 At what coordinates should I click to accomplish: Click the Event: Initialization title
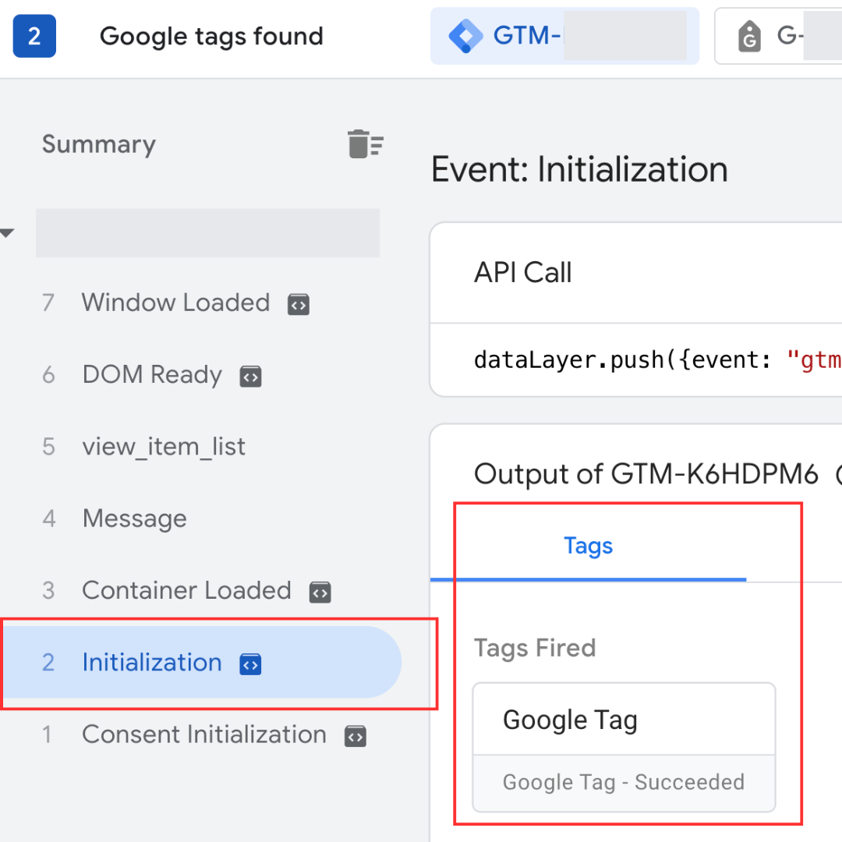coord(579,170)
